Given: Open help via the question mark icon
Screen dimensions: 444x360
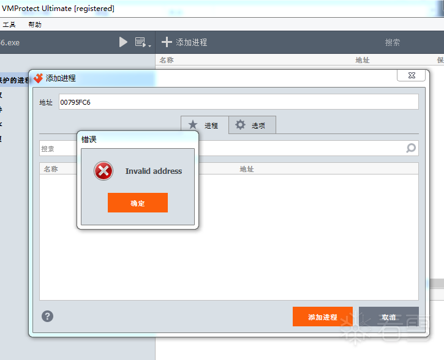Looking at the screenshot, I should click(x=47, y=316).
